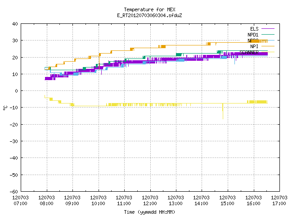Image resolution: width=288 pixels, height=216 pixels.
Task: Click the x-axis label 120703 09:00
Action: pyautogui.click(x=72, y=200)
